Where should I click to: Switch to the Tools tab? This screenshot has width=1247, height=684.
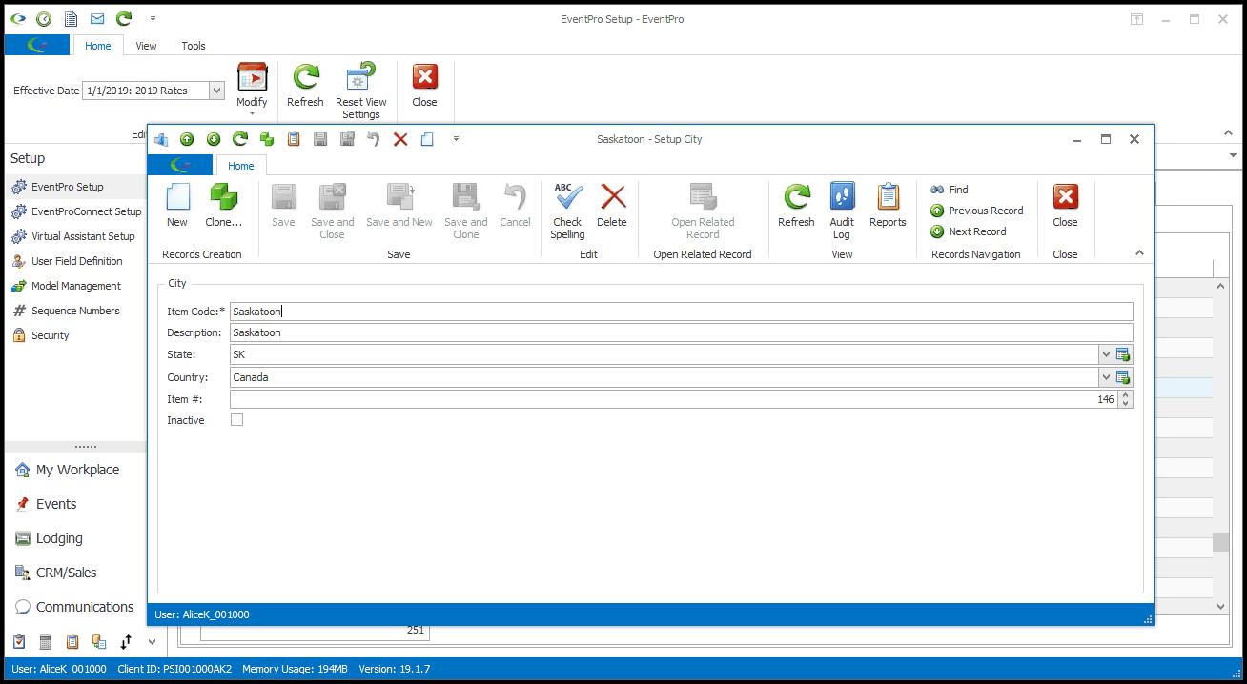tap(194, 46)
